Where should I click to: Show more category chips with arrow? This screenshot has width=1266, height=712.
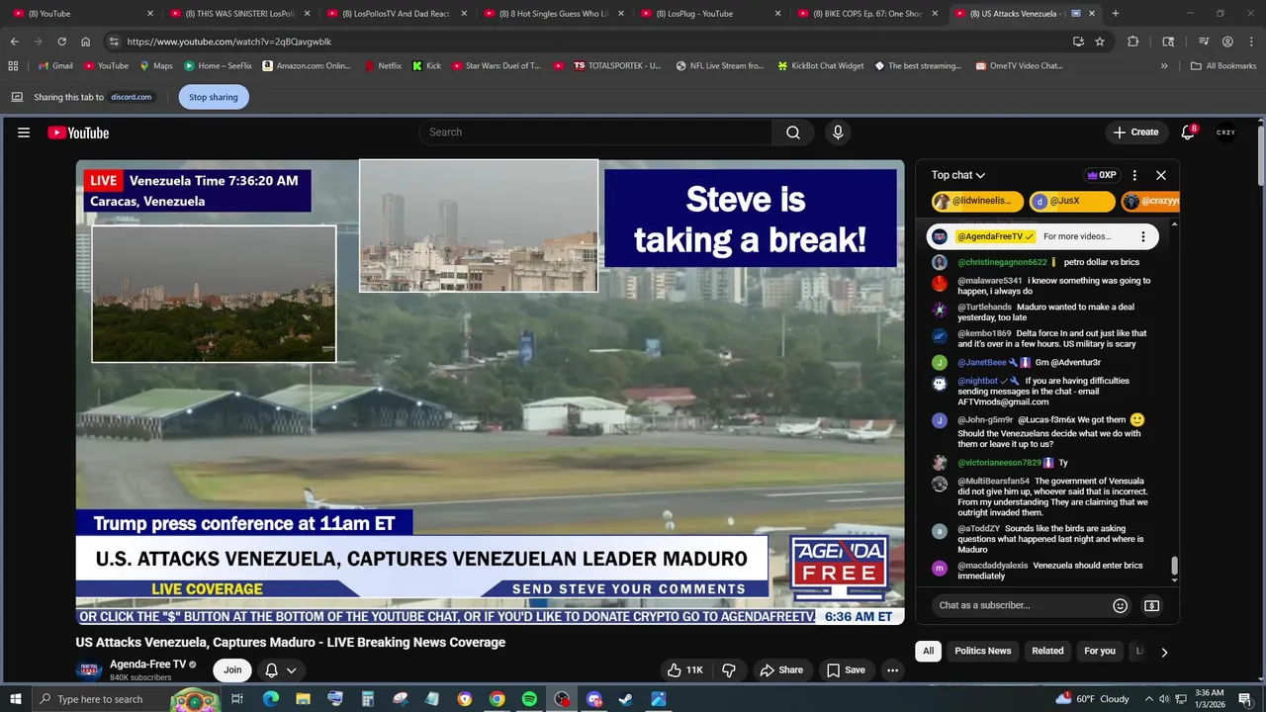coord(1164,652)
